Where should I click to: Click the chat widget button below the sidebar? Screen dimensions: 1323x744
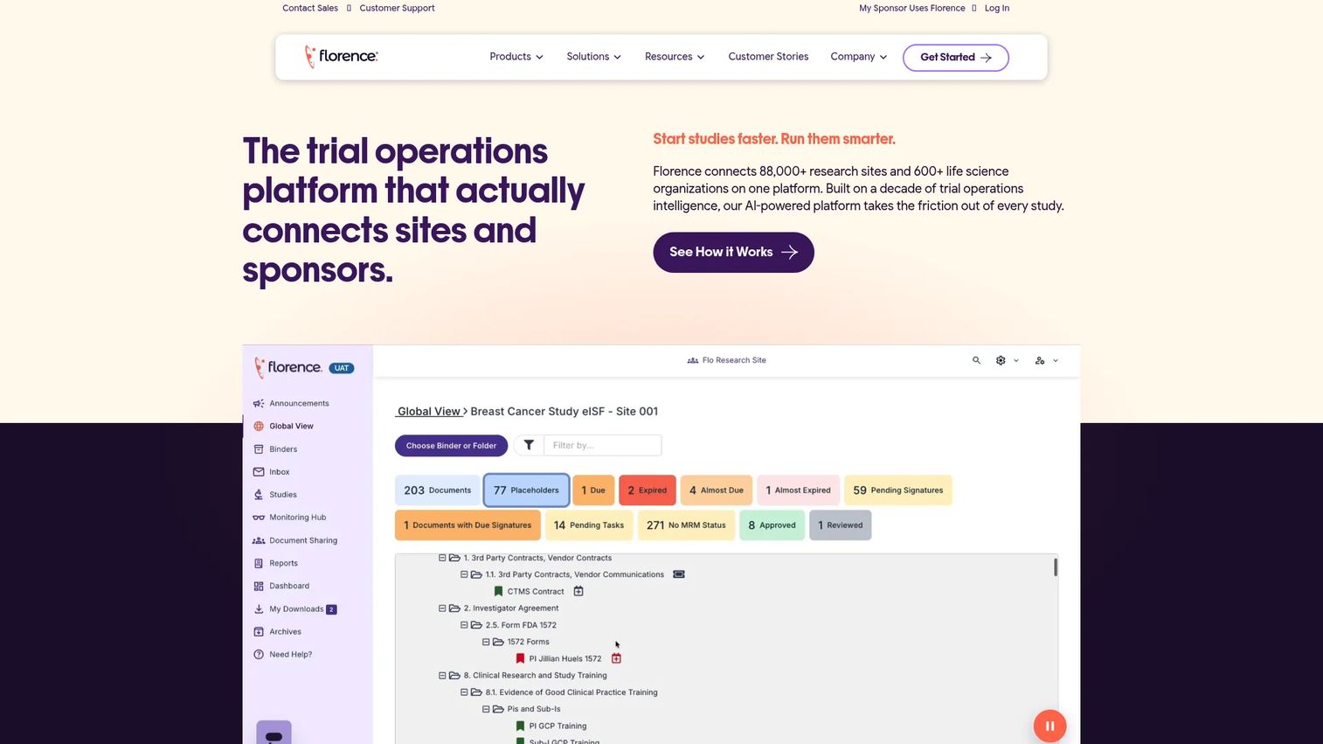coord(274,734)
